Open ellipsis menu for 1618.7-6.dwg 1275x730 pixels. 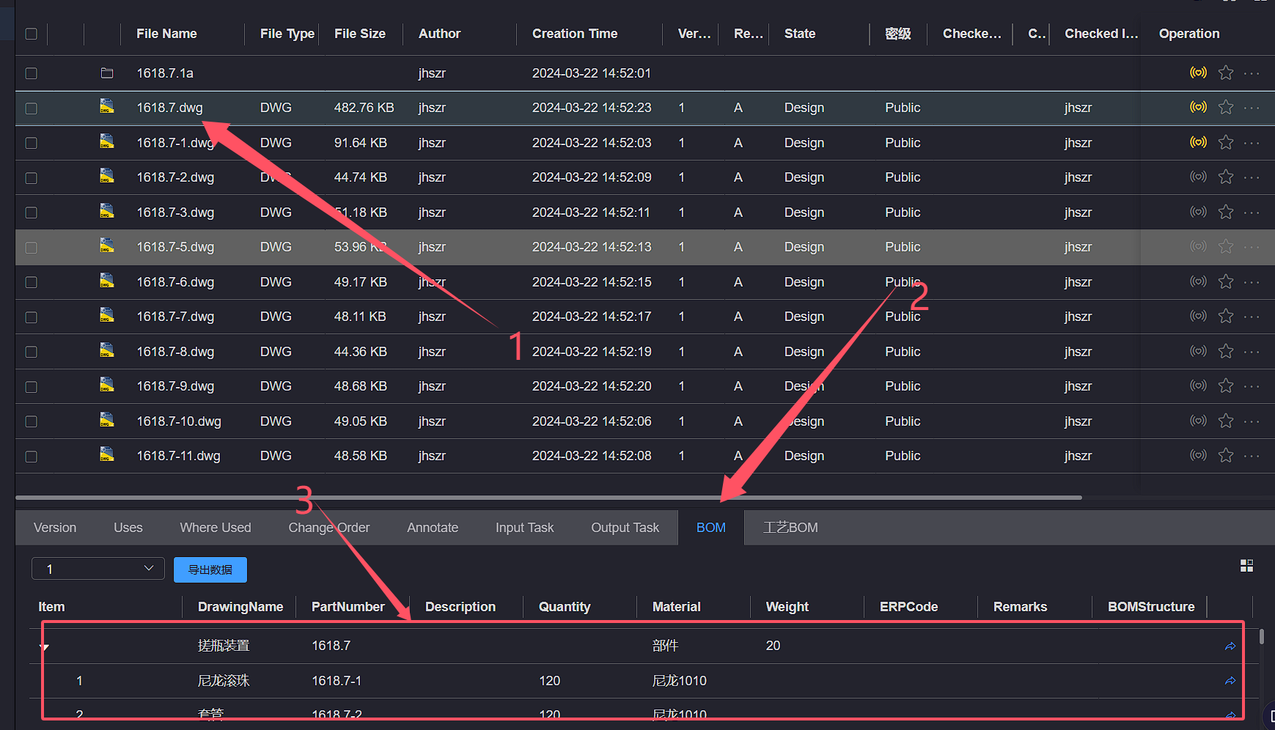(x=1252, y=282)
